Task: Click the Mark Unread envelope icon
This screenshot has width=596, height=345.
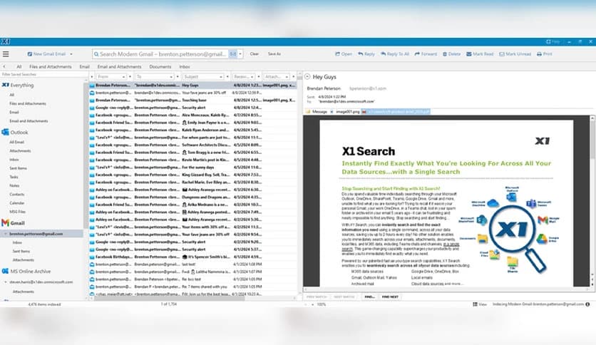Action: [x=502, y=54]
